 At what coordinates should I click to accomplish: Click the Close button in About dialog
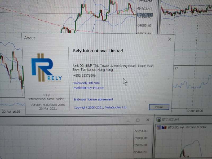[159, 107]
